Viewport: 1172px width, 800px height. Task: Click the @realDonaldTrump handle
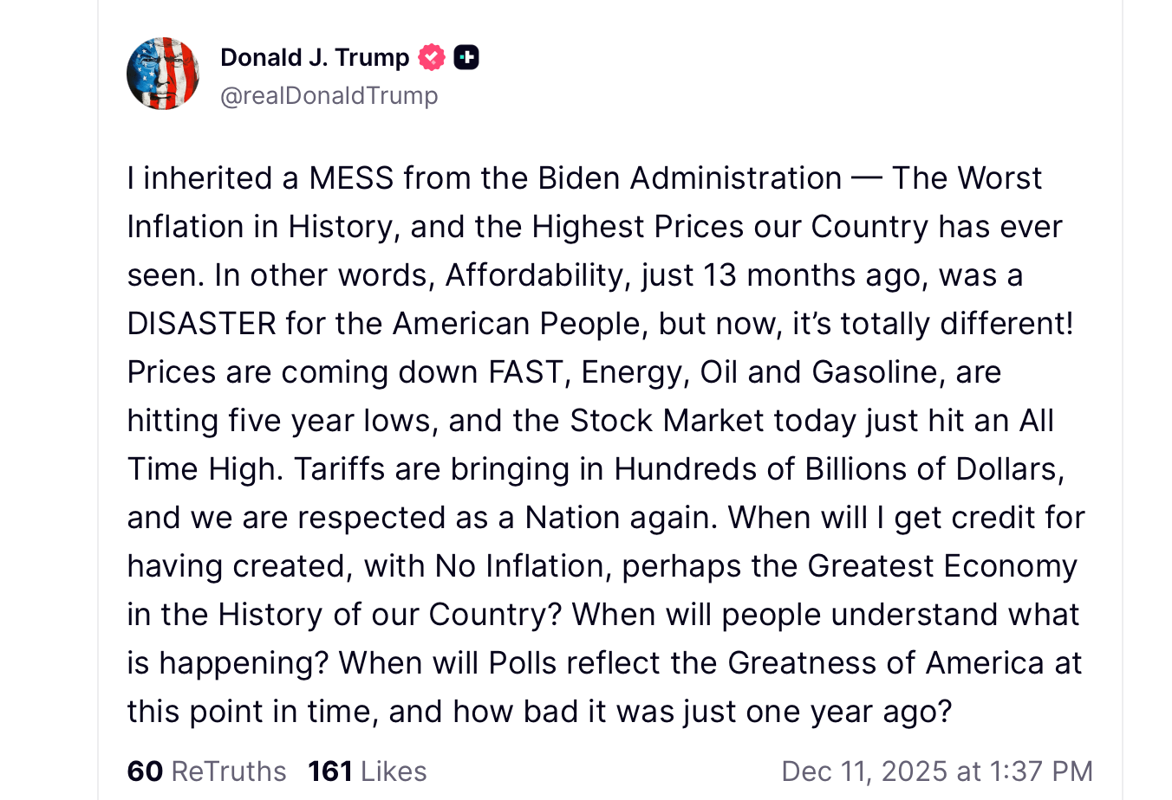(x=329, y=95)
